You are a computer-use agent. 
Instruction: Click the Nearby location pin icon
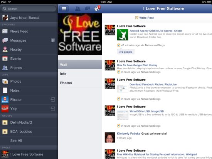pyautogui.click(x=5, y=49)
